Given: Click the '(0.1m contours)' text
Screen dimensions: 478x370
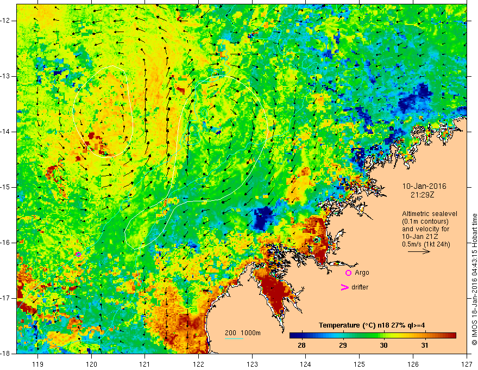Looking at the screenshot, I should [x=425, y=221].
